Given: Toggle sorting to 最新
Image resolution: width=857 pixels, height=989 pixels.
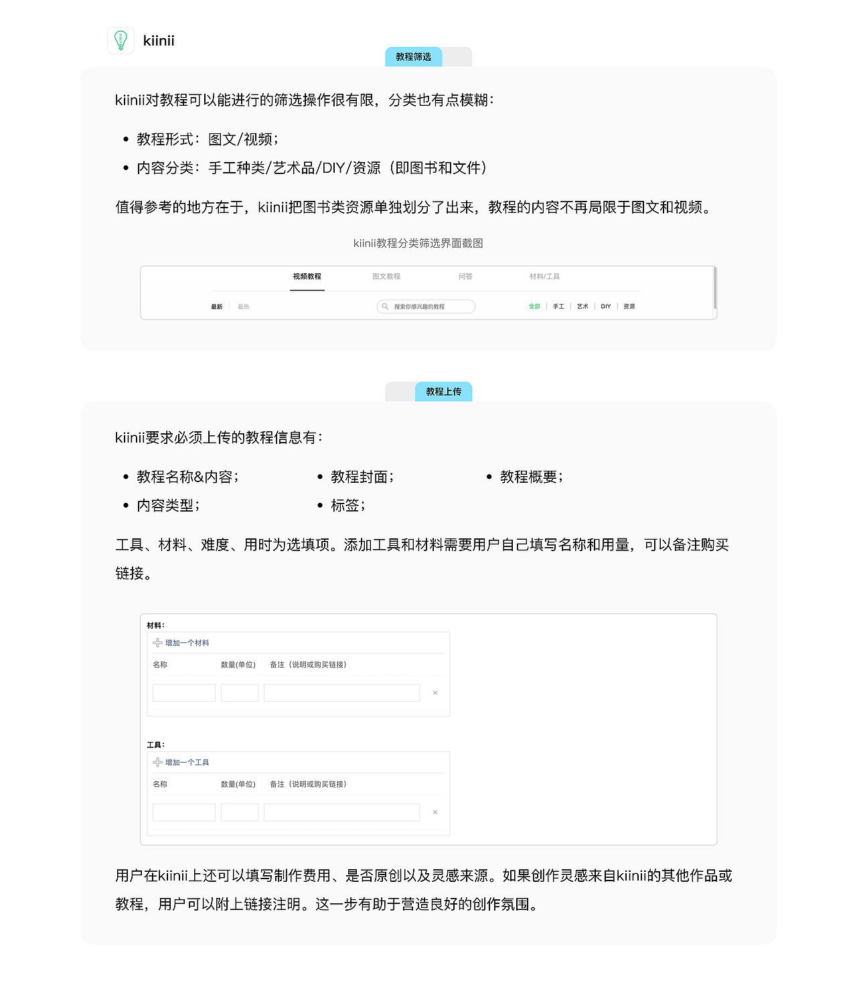Looking at the screenshot, I should [216, 306].
